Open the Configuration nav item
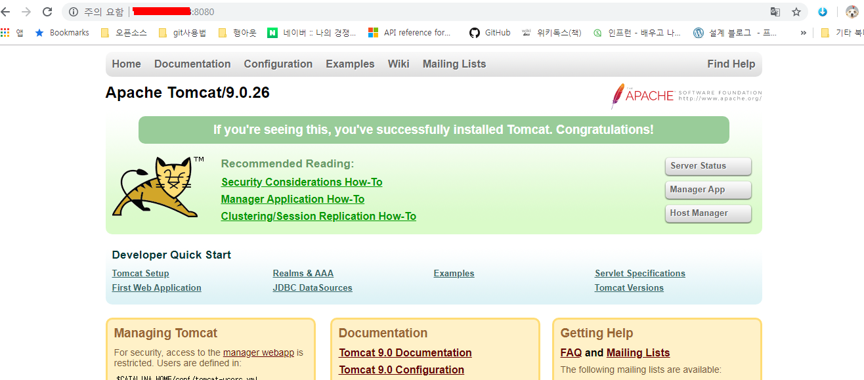Screen dimensions: 864x380 tap(278, 64)
